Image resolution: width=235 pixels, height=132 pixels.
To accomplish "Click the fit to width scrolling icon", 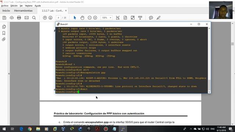I will (x=118, y=18).
